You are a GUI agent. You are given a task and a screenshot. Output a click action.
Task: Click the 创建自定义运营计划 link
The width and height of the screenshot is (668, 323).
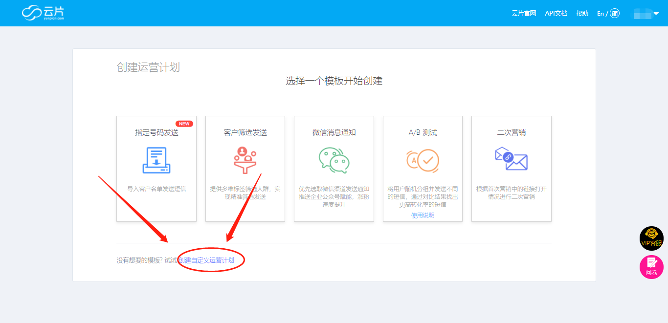tap(206, 260)
